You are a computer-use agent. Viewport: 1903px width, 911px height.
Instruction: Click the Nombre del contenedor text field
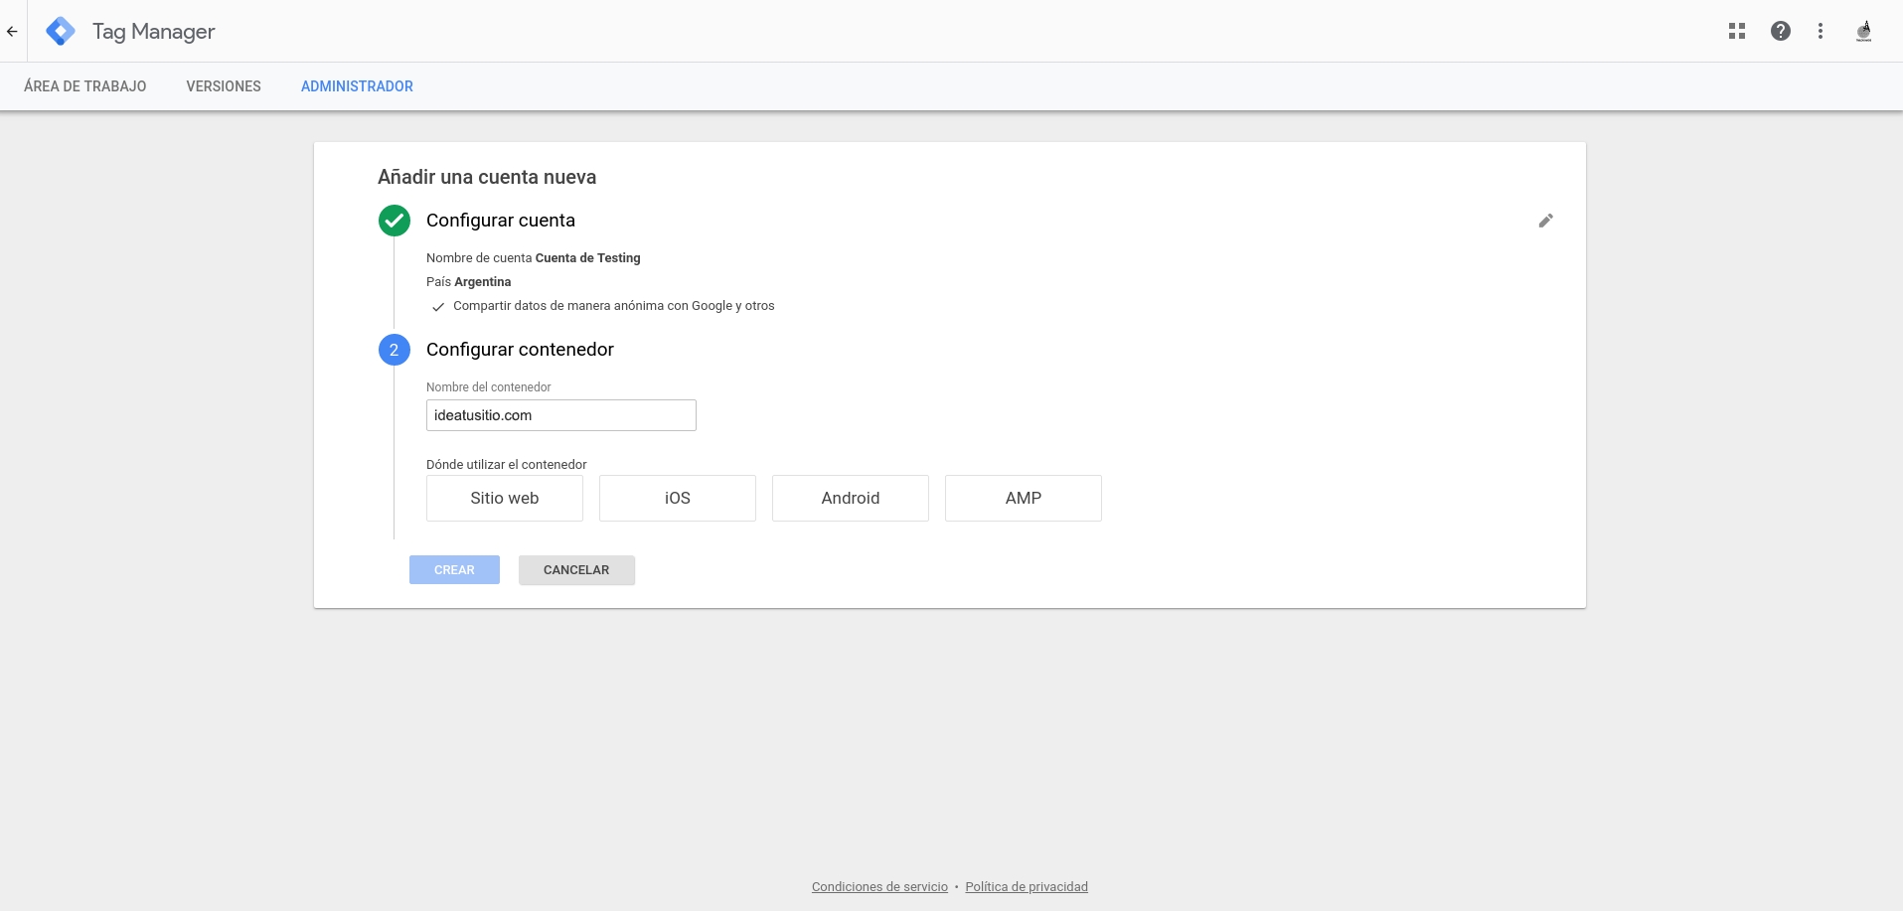click(x=561, y=415)
